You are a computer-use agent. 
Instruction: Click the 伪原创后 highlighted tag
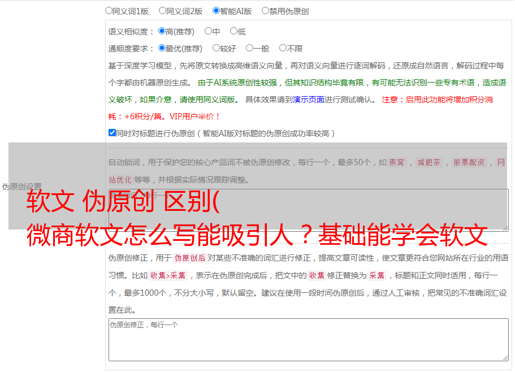click(189, 258)
